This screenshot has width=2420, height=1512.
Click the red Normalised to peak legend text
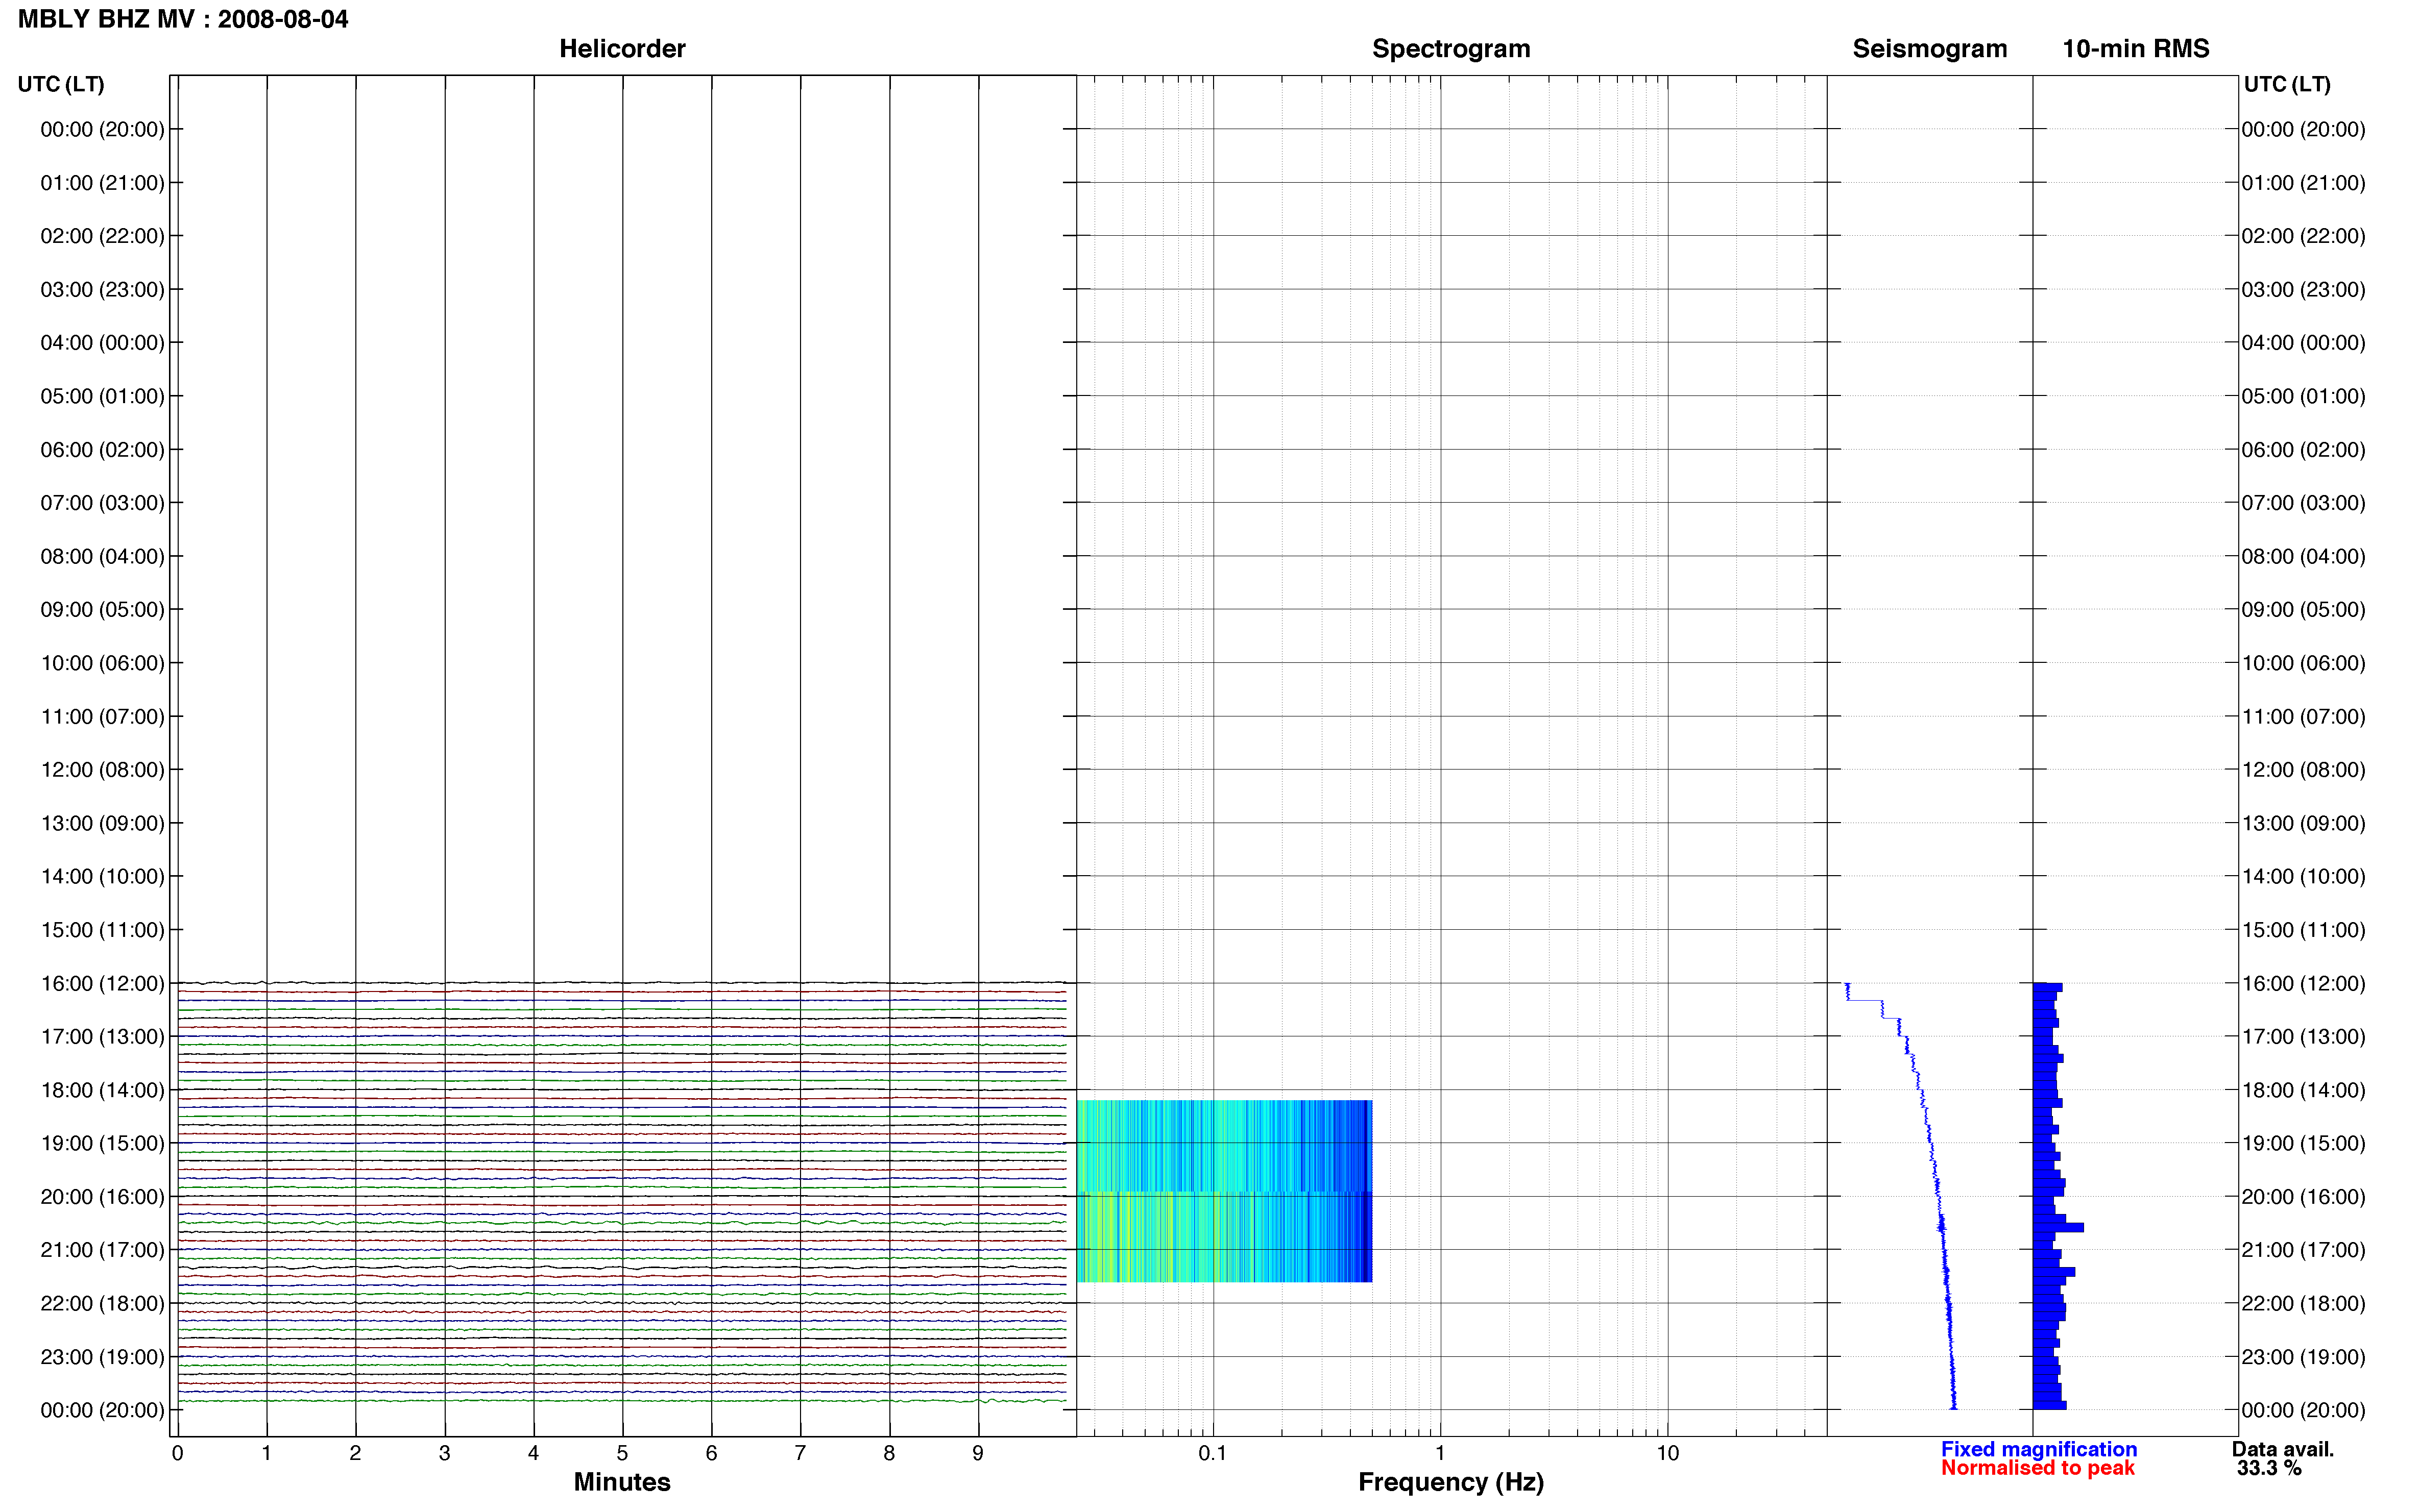click(x=2038, y=1468)
